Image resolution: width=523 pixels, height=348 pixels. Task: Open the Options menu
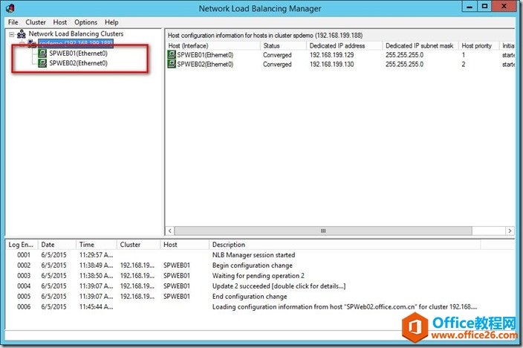(85, 22)
